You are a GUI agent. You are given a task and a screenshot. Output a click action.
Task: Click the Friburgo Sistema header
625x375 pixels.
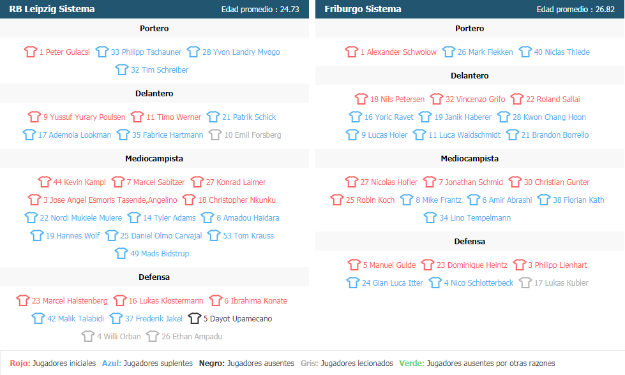[x=363, y=9]
